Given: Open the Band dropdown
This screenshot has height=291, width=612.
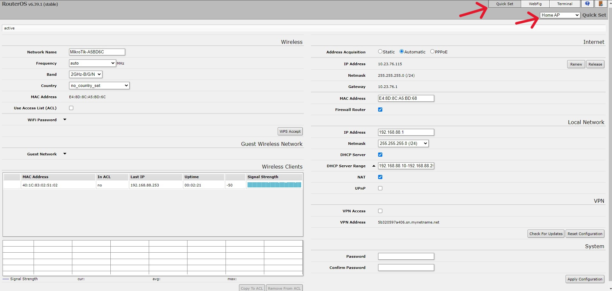Looking at the screenshot, I should 85,74.
